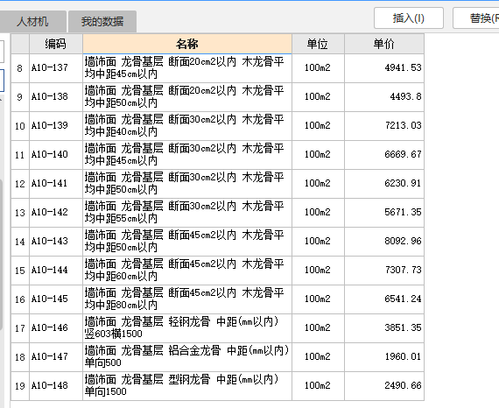Click row number 12 header
The image size is (499, 408).
20,184
